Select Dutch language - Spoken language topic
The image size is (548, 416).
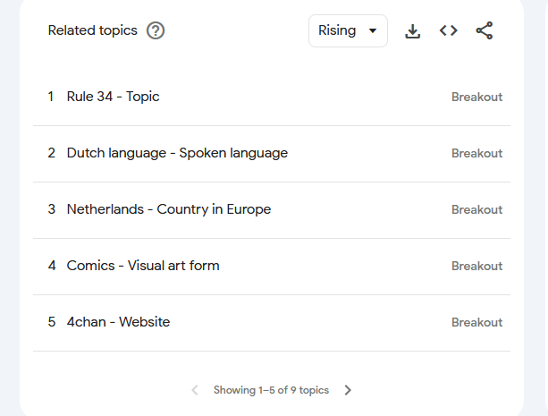pyautogui.click(x=177, y=153)
